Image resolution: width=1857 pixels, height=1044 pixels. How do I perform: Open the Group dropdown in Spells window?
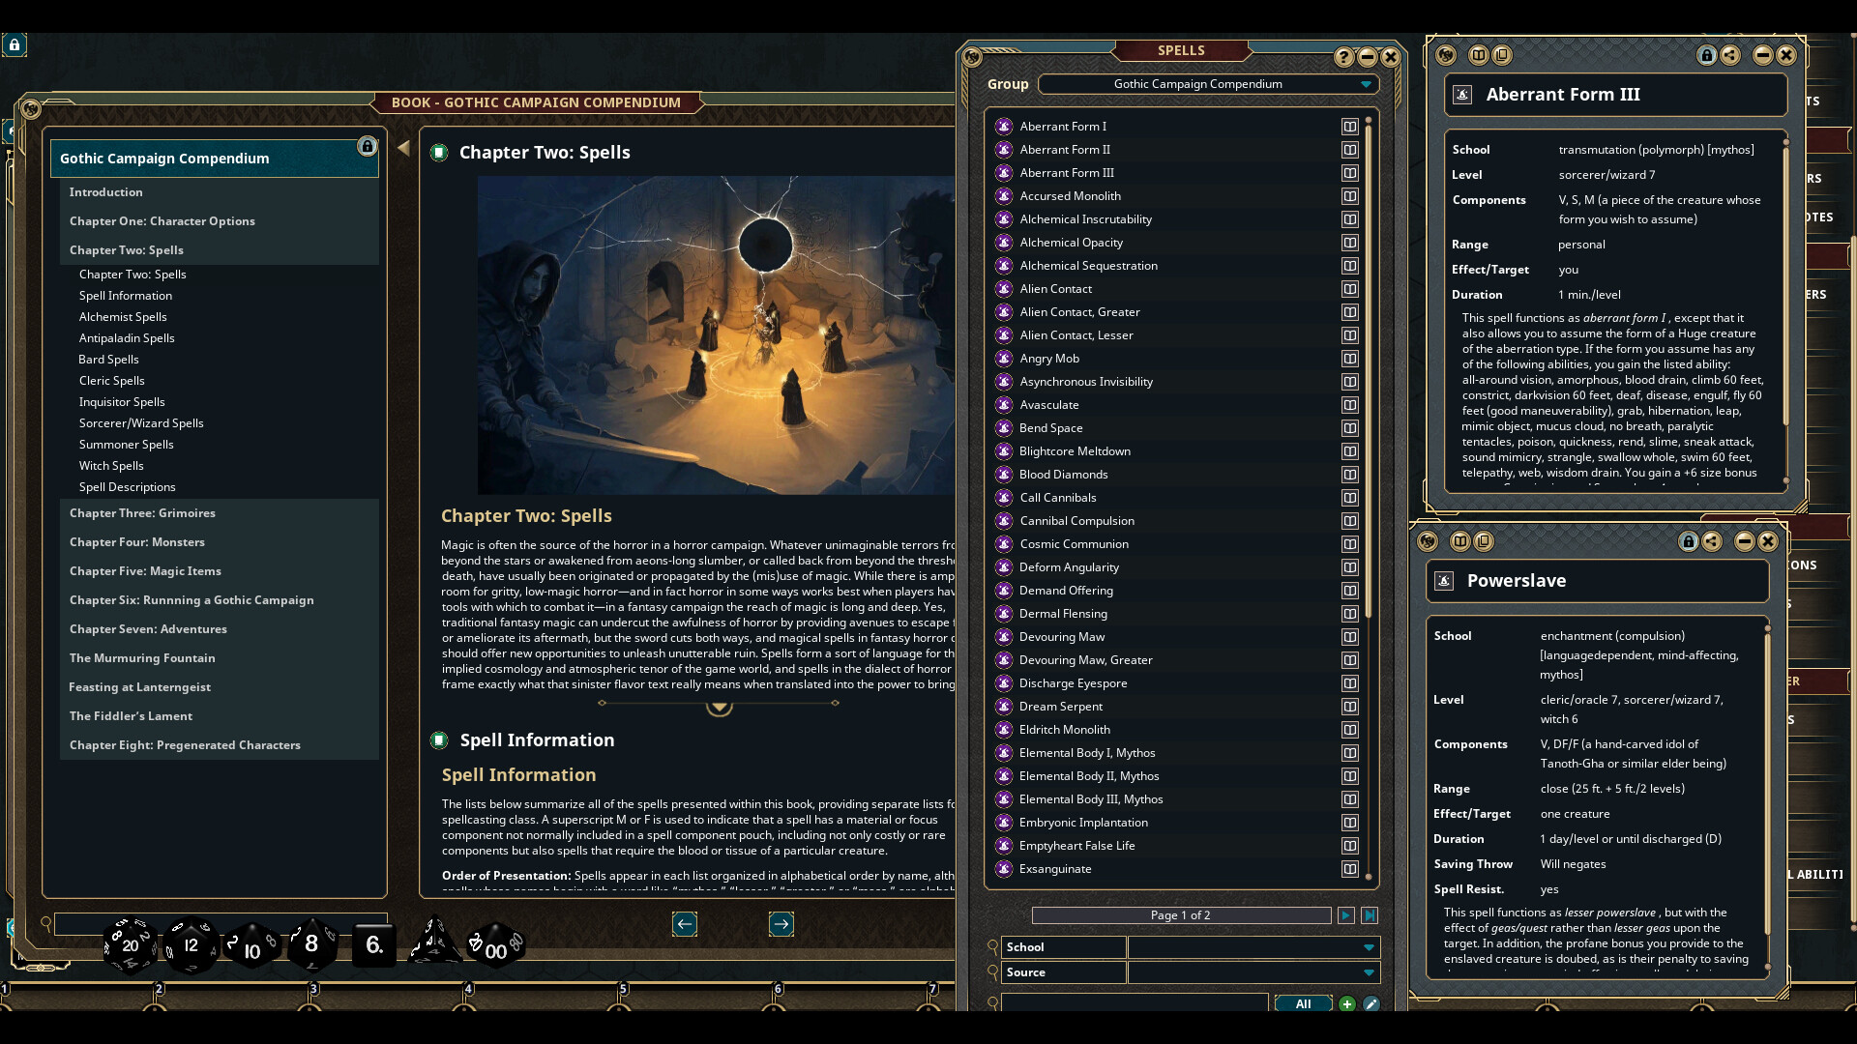[x=1207, y=84]
